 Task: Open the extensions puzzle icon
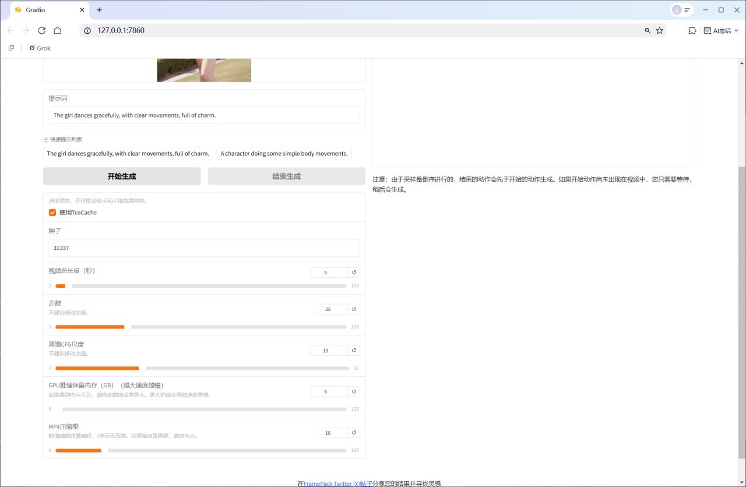(692, 30)
